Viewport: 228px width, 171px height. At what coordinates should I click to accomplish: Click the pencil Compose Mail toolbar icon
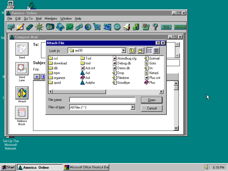pyautogui.click(x=20, y=27)
